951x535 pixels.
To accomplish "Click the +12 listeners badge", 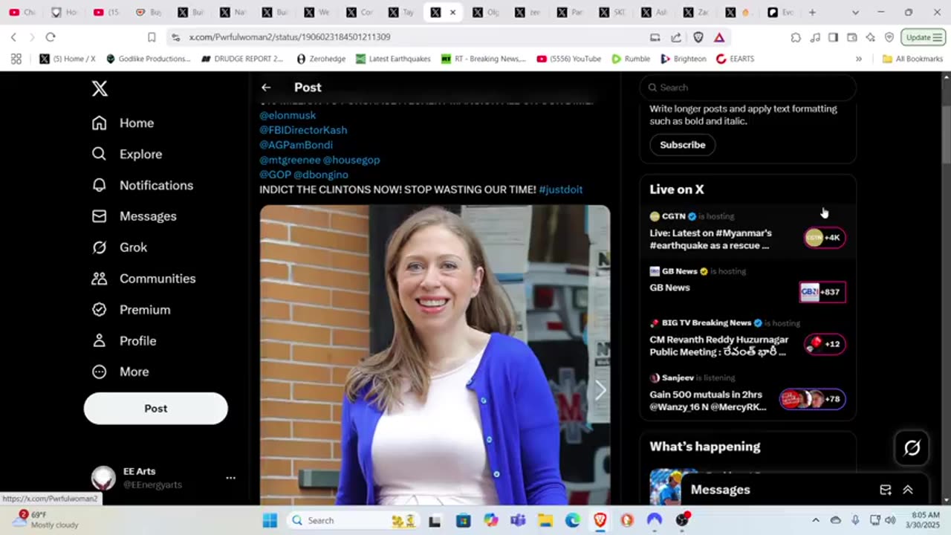I will 825,344.
